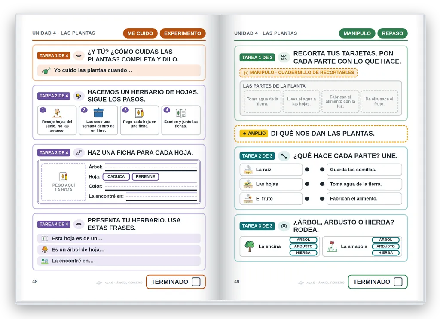Click the 'Fabrican el alimento con la luz.' card
Screen dimensions: 440x319
tap(340, 101)
